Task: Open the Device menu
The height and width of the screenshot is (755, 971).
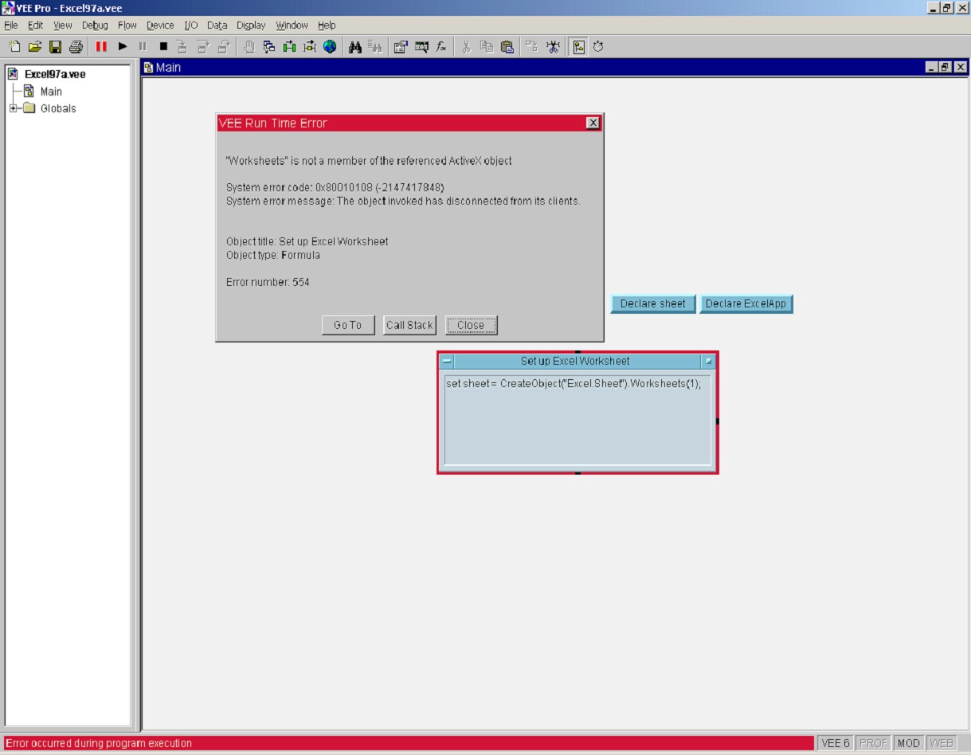Action: coord(160,25)
